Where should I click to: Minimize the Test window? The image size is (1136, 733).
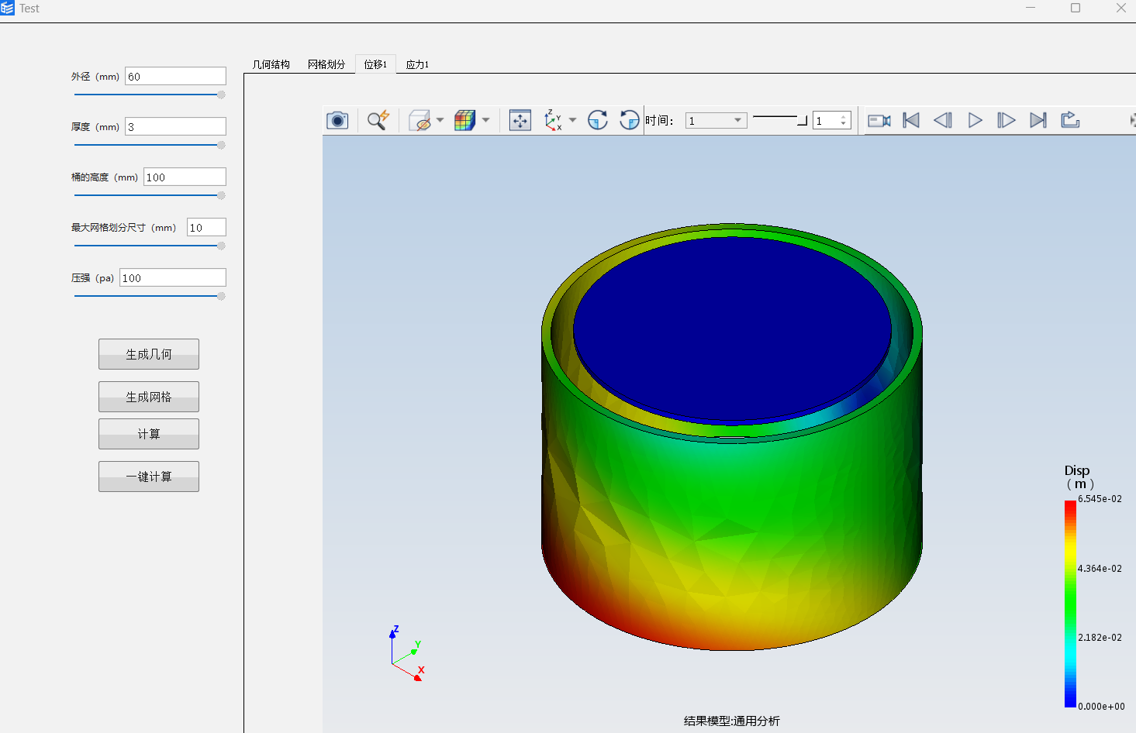coord(1031,8)
